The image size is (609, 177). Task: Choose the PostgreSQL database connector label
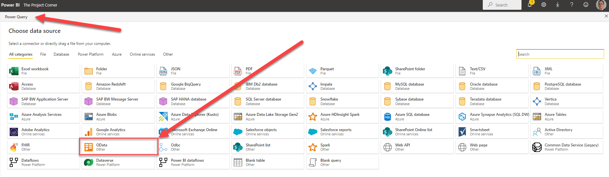click(563, 84)
